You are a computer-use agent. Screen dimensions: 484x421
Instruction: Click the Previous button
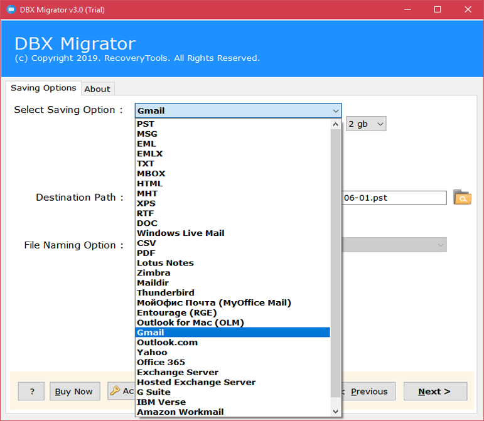[x=368, y=392]
